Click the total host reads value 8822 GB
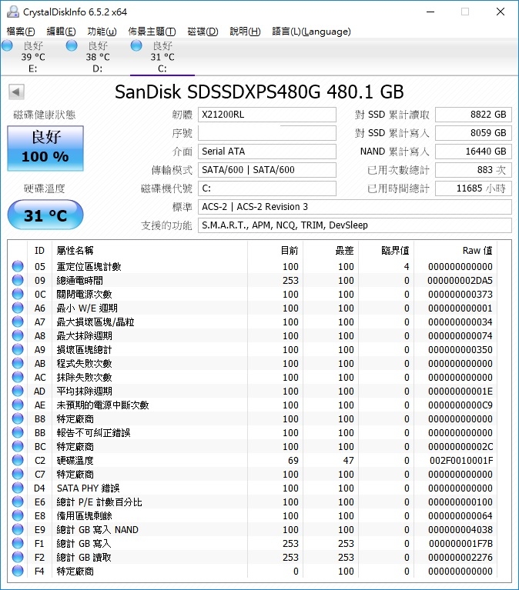This screenshot has width=519, height=590. point(474,115)
